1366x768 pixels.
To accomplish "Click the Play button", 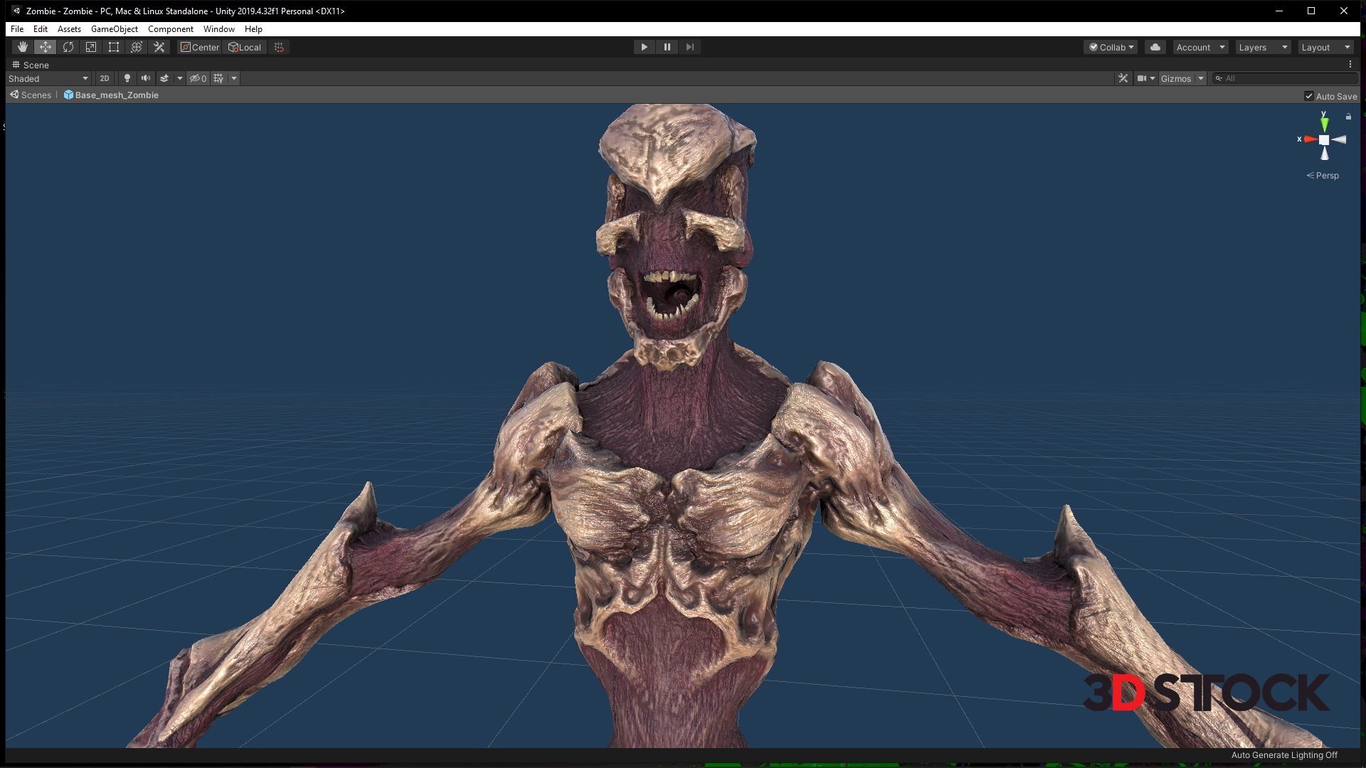I will click(644, 47).
